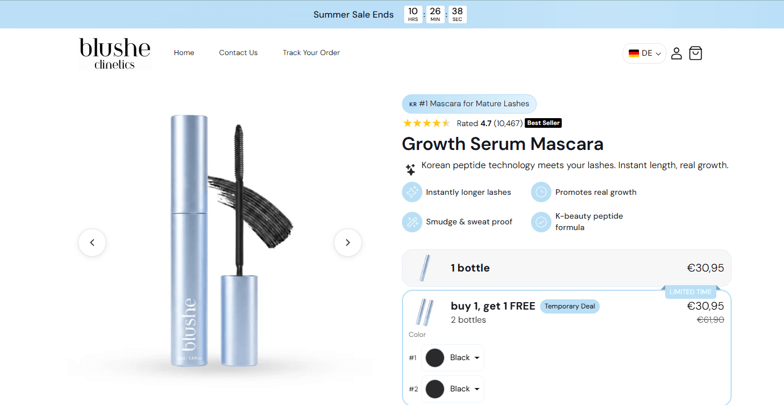Show the previous product image
This screenshot has width=784, height=405.
click(x=92, y=243)
